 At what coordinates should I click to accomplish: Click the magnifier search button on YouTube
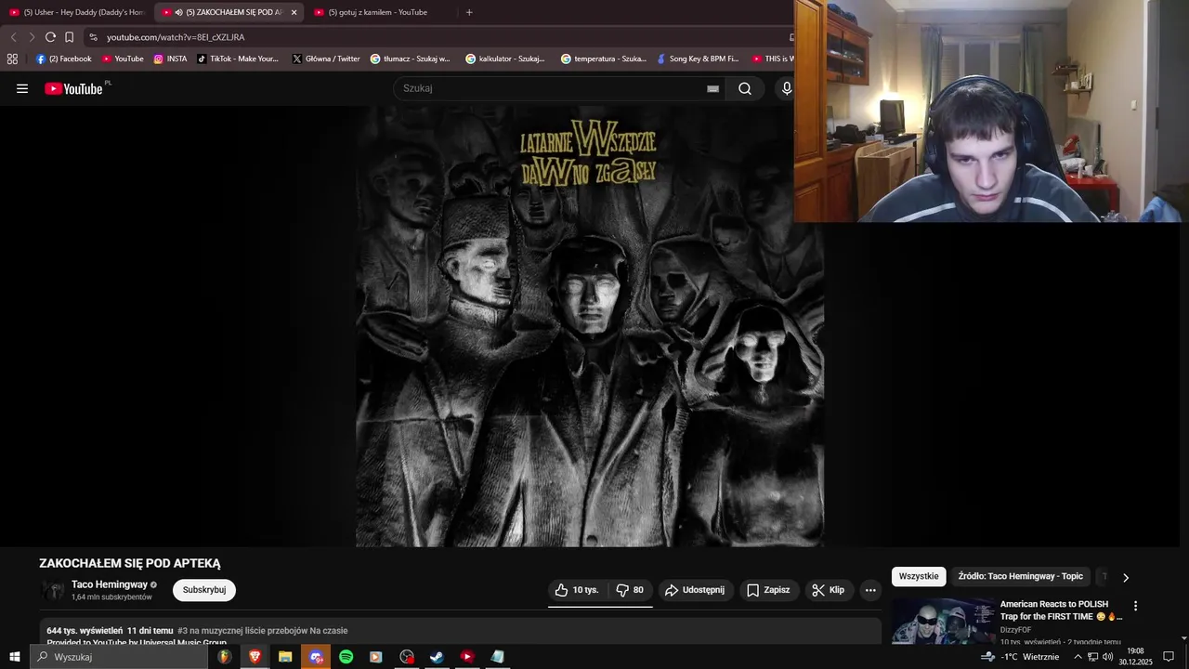coord(745,88)
